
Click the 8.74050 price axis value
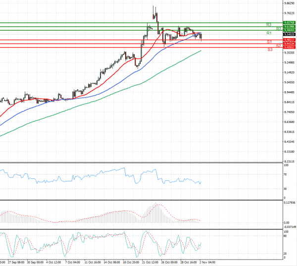tap(289, 112)
